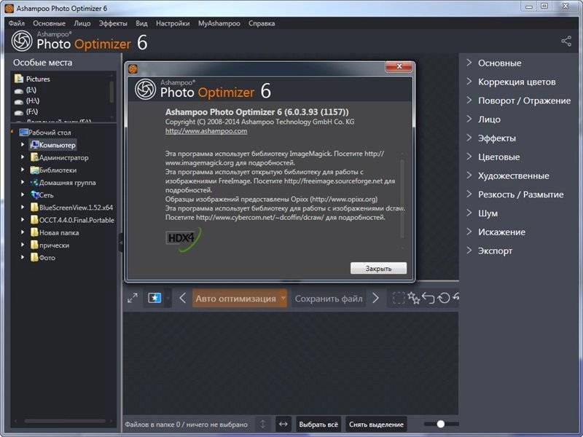Screen dimensions: 583x437
Task: Click the Выбрать всё button
Action: click(x=318, y=424)
